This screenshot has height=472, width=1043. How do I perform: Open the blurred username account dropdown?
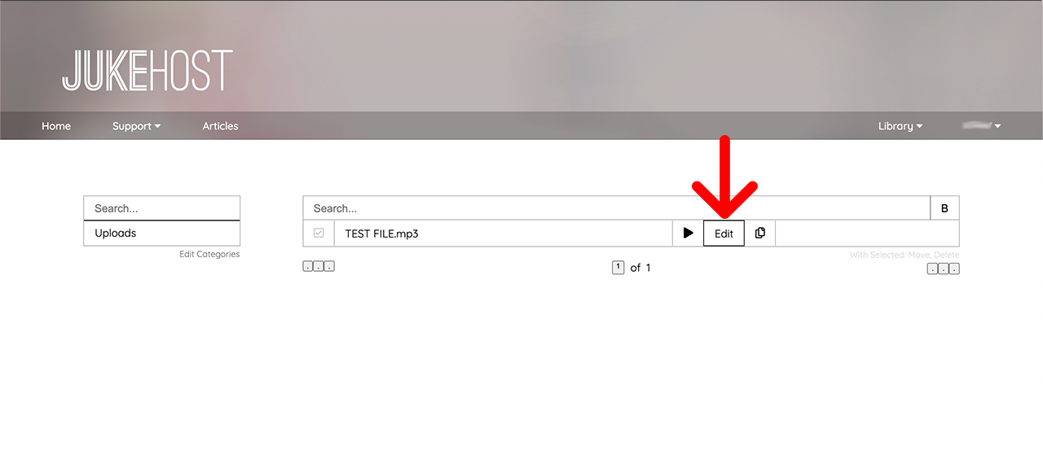[x=981, y=126]
